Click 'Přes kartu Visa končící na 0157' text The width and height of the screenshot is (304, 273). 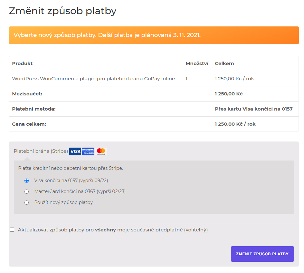[253, 109]
